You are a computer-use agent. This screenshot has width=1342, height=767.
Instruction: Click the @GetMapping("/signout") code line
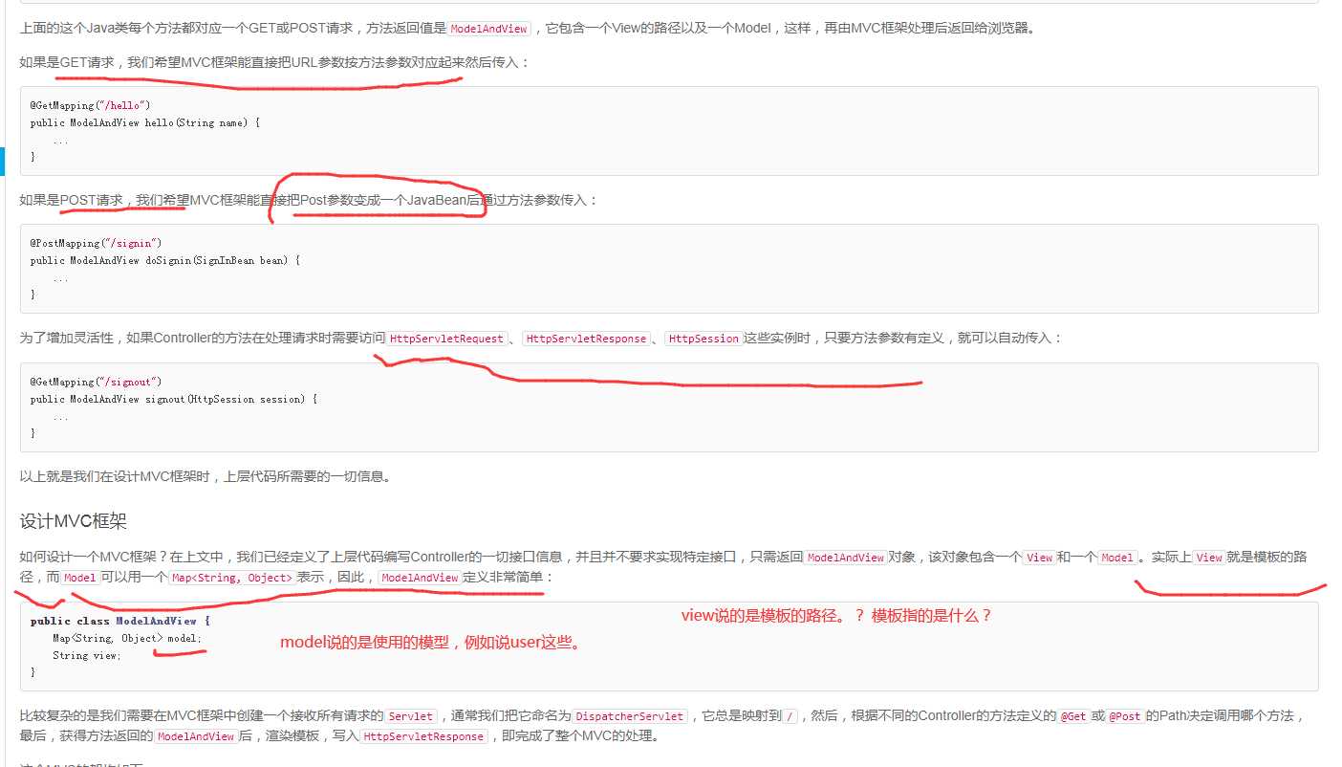96,382
